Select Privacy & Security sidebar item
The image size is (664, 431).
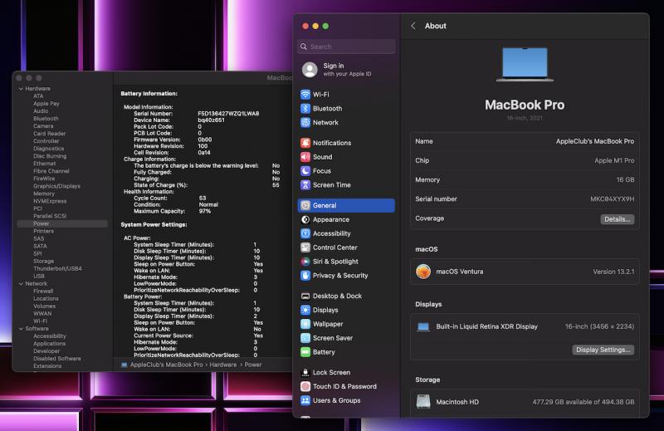click(x=339, y=276)
